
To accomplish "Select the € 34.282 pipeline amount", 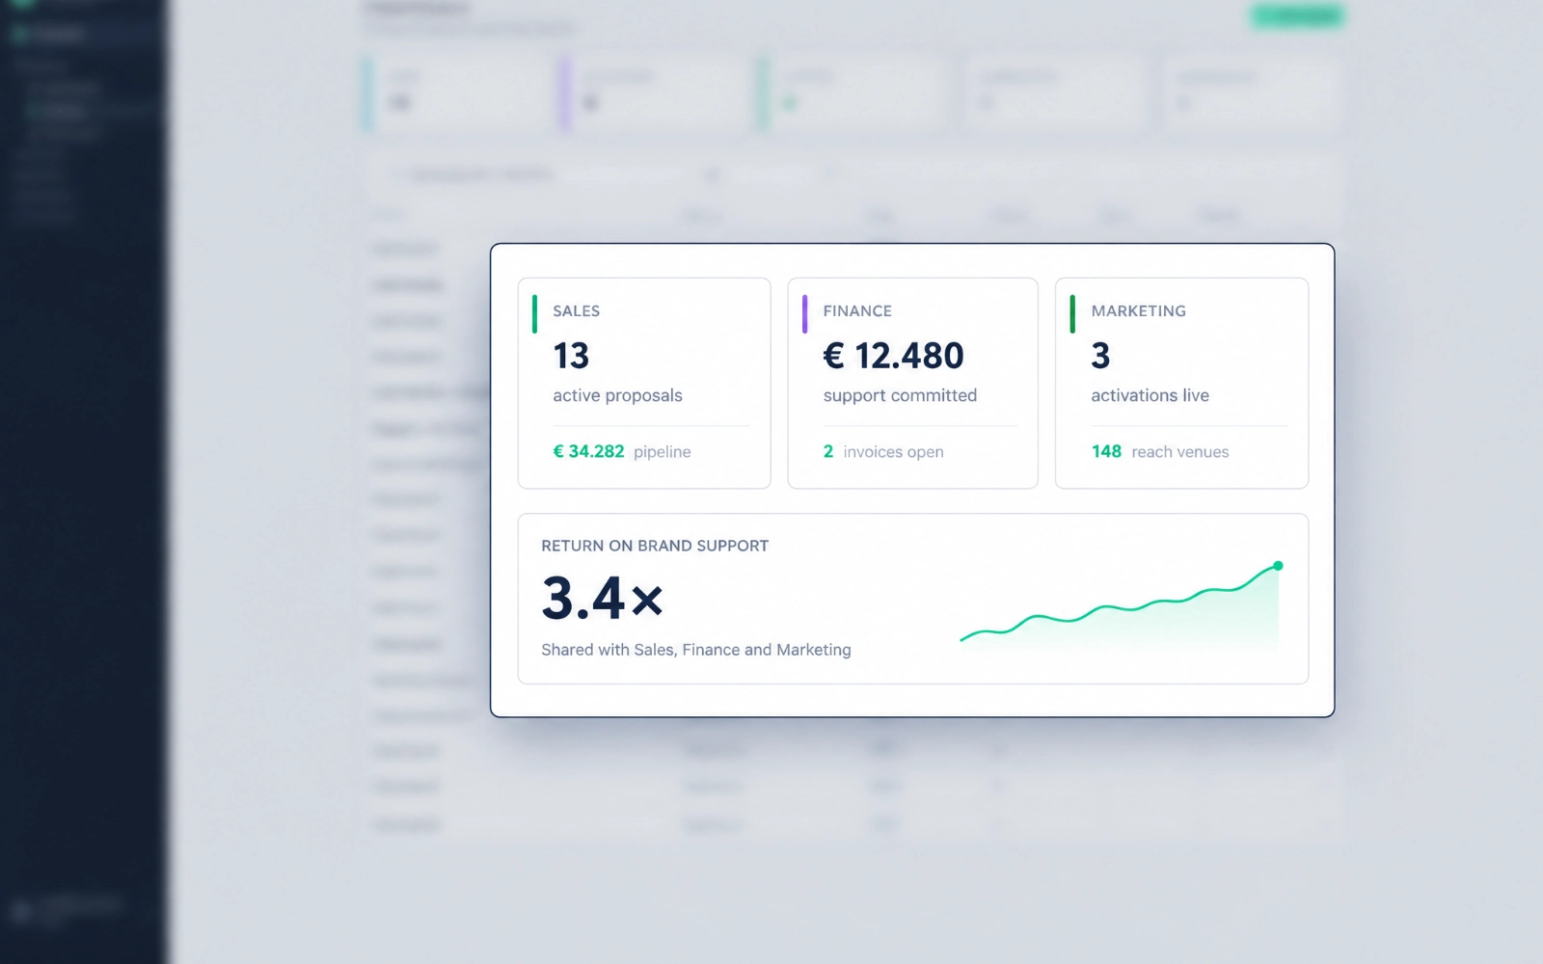I will point(588,451).
